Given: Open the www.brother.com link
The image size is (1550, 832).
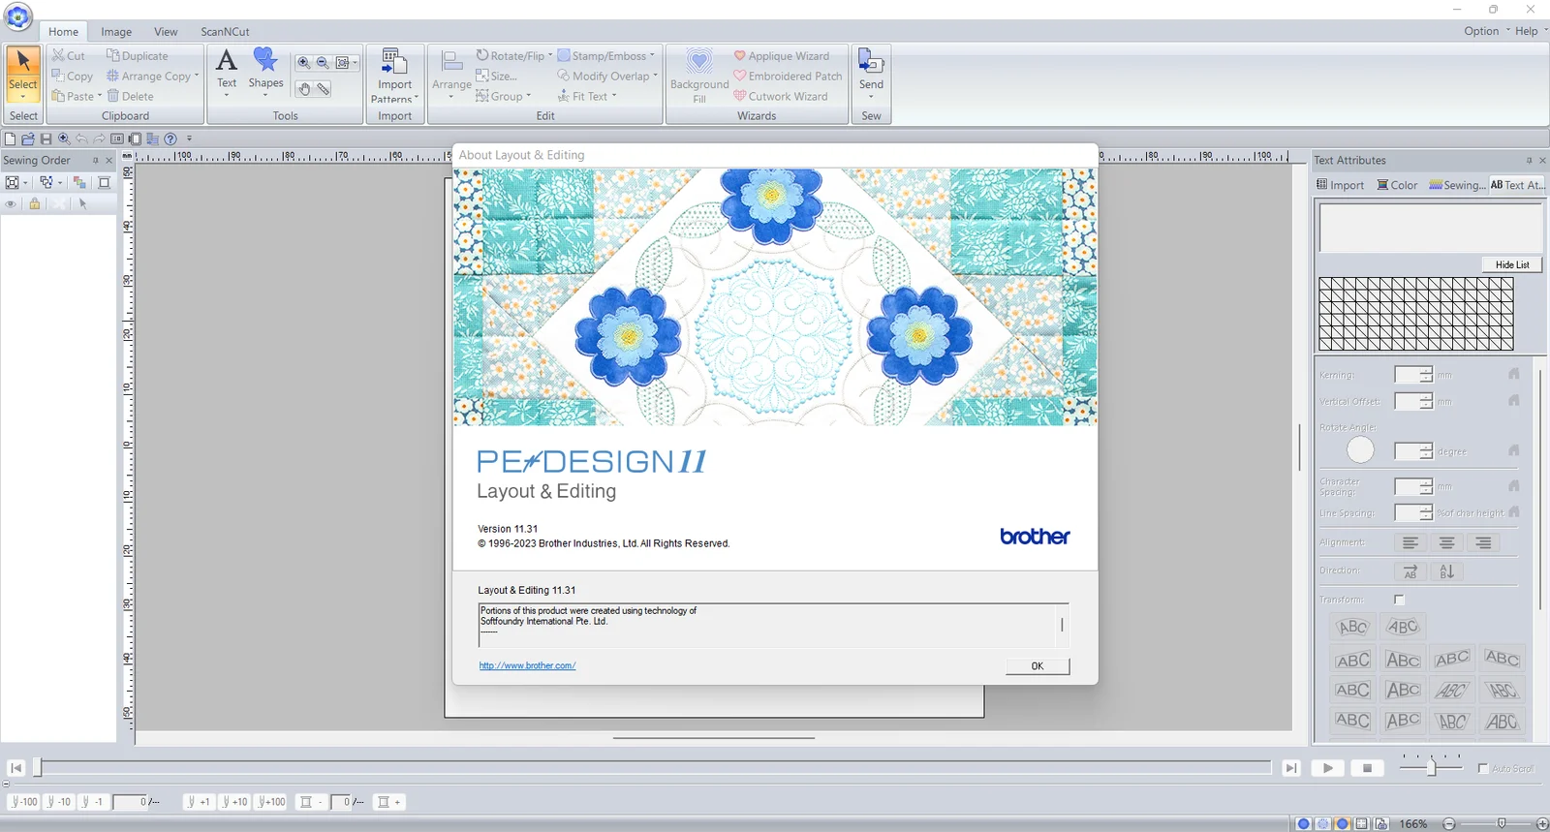Looking at the screenshot, I should (527, 665).
